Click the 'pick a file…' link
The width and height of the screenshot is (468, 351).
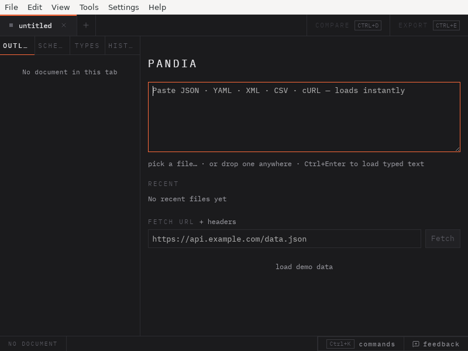click(173, 164)
